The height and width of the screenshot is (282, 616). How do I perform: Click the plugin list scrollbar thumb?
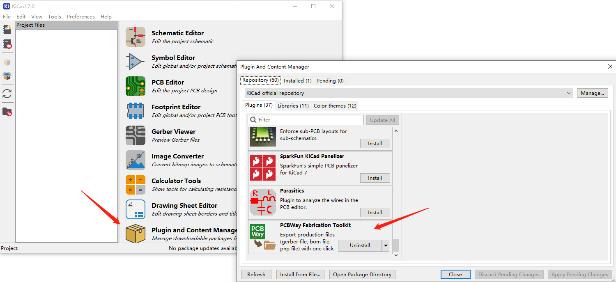(396, 245)
